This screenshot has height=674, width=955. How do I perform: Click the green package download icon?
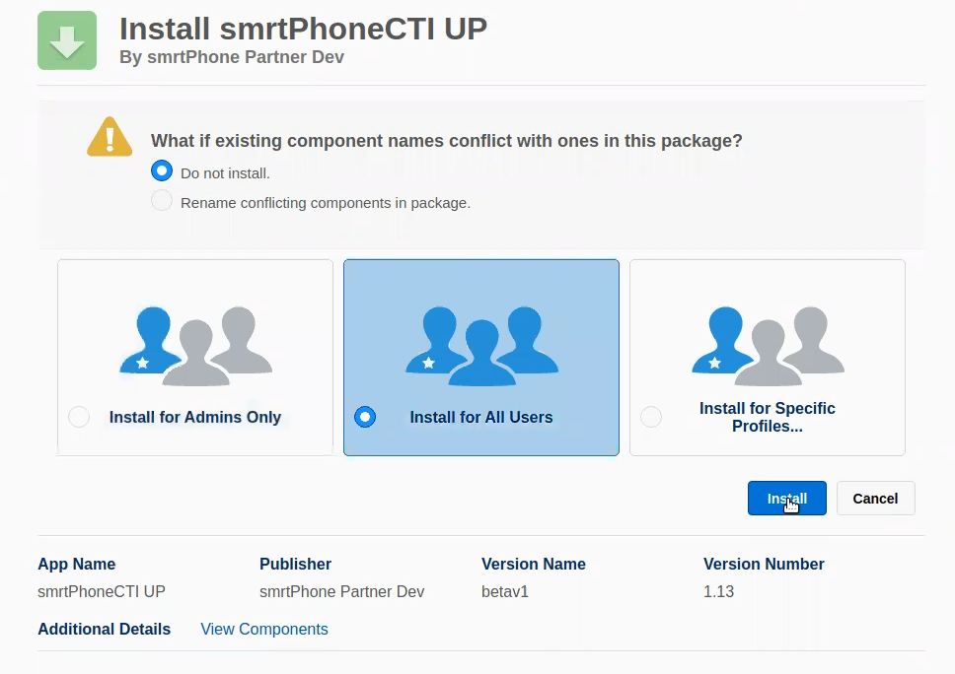(x=67, y=40)
